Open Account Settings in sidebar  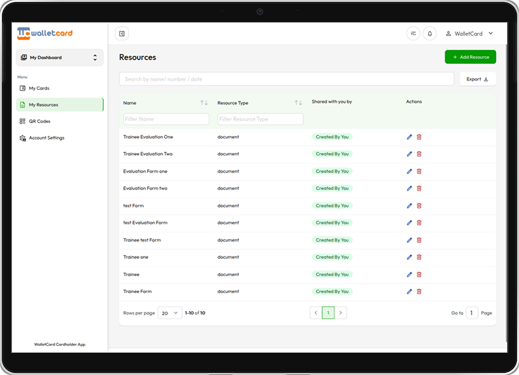[x=59, y=138]
